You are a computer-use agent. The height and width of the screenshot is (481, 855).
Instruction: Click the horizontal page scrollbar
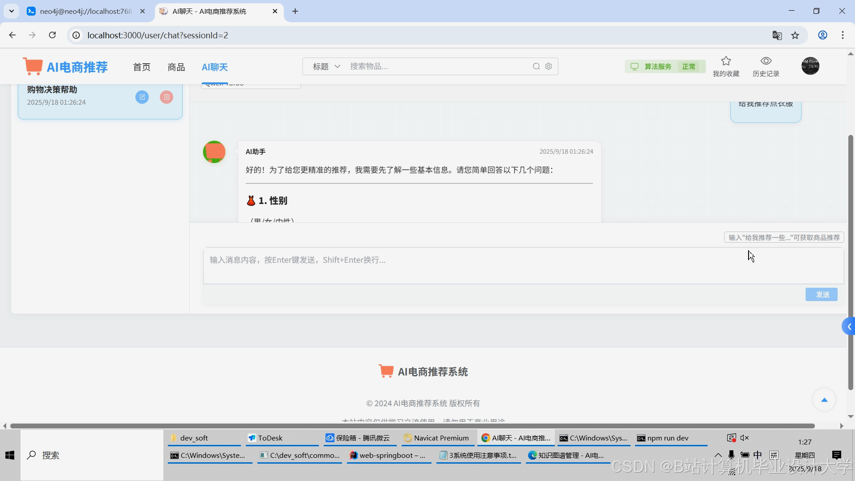coord(412,426)
